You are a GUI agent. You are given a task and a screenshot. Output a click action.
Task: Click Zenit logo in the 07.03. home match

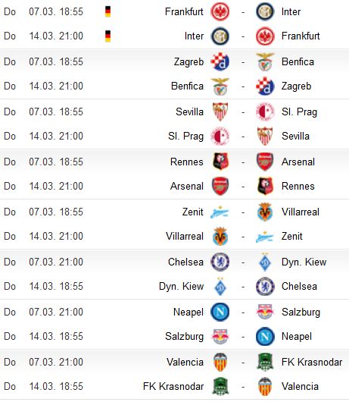pos(220,212)
